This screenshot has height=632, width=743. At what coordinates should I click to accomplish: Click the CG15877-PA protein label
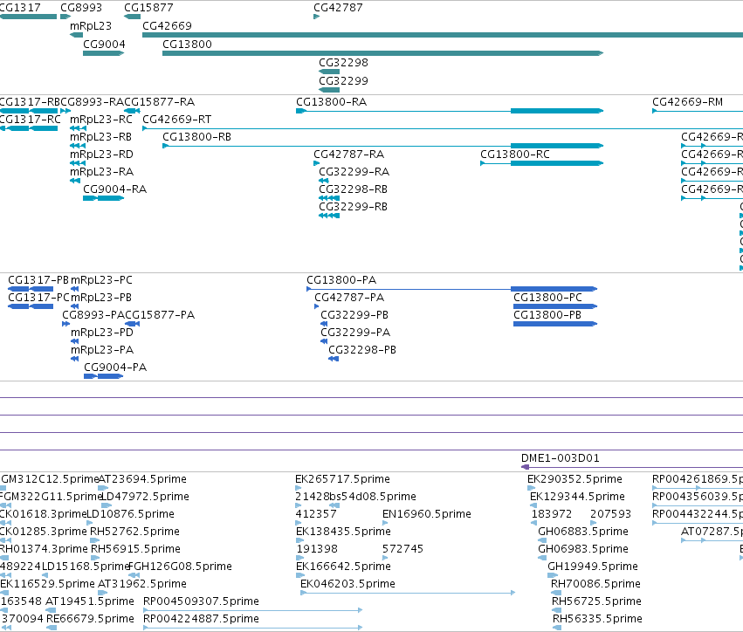(160, 315)
